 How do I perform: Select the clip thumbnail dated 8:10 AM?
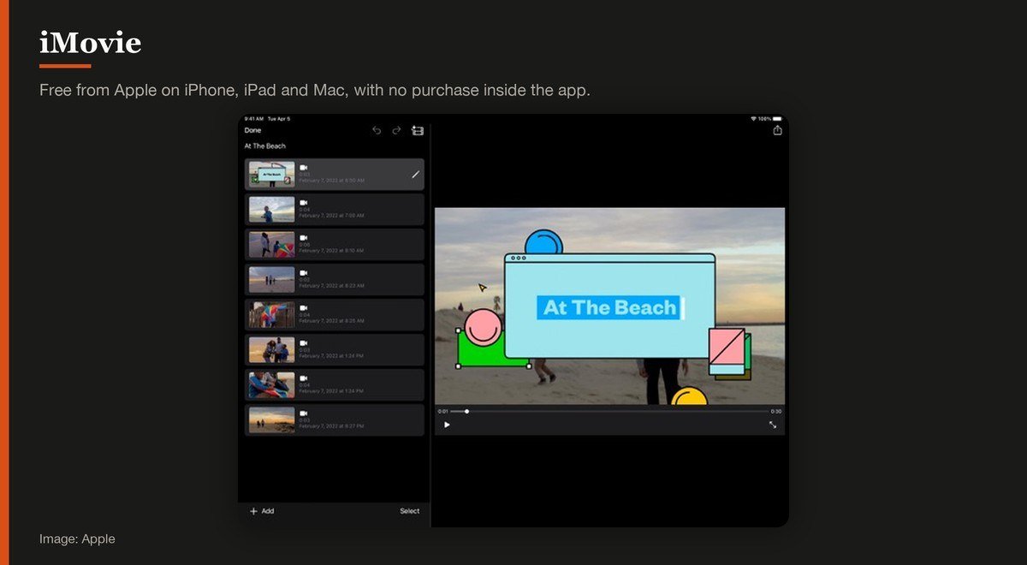pos(271,245)
